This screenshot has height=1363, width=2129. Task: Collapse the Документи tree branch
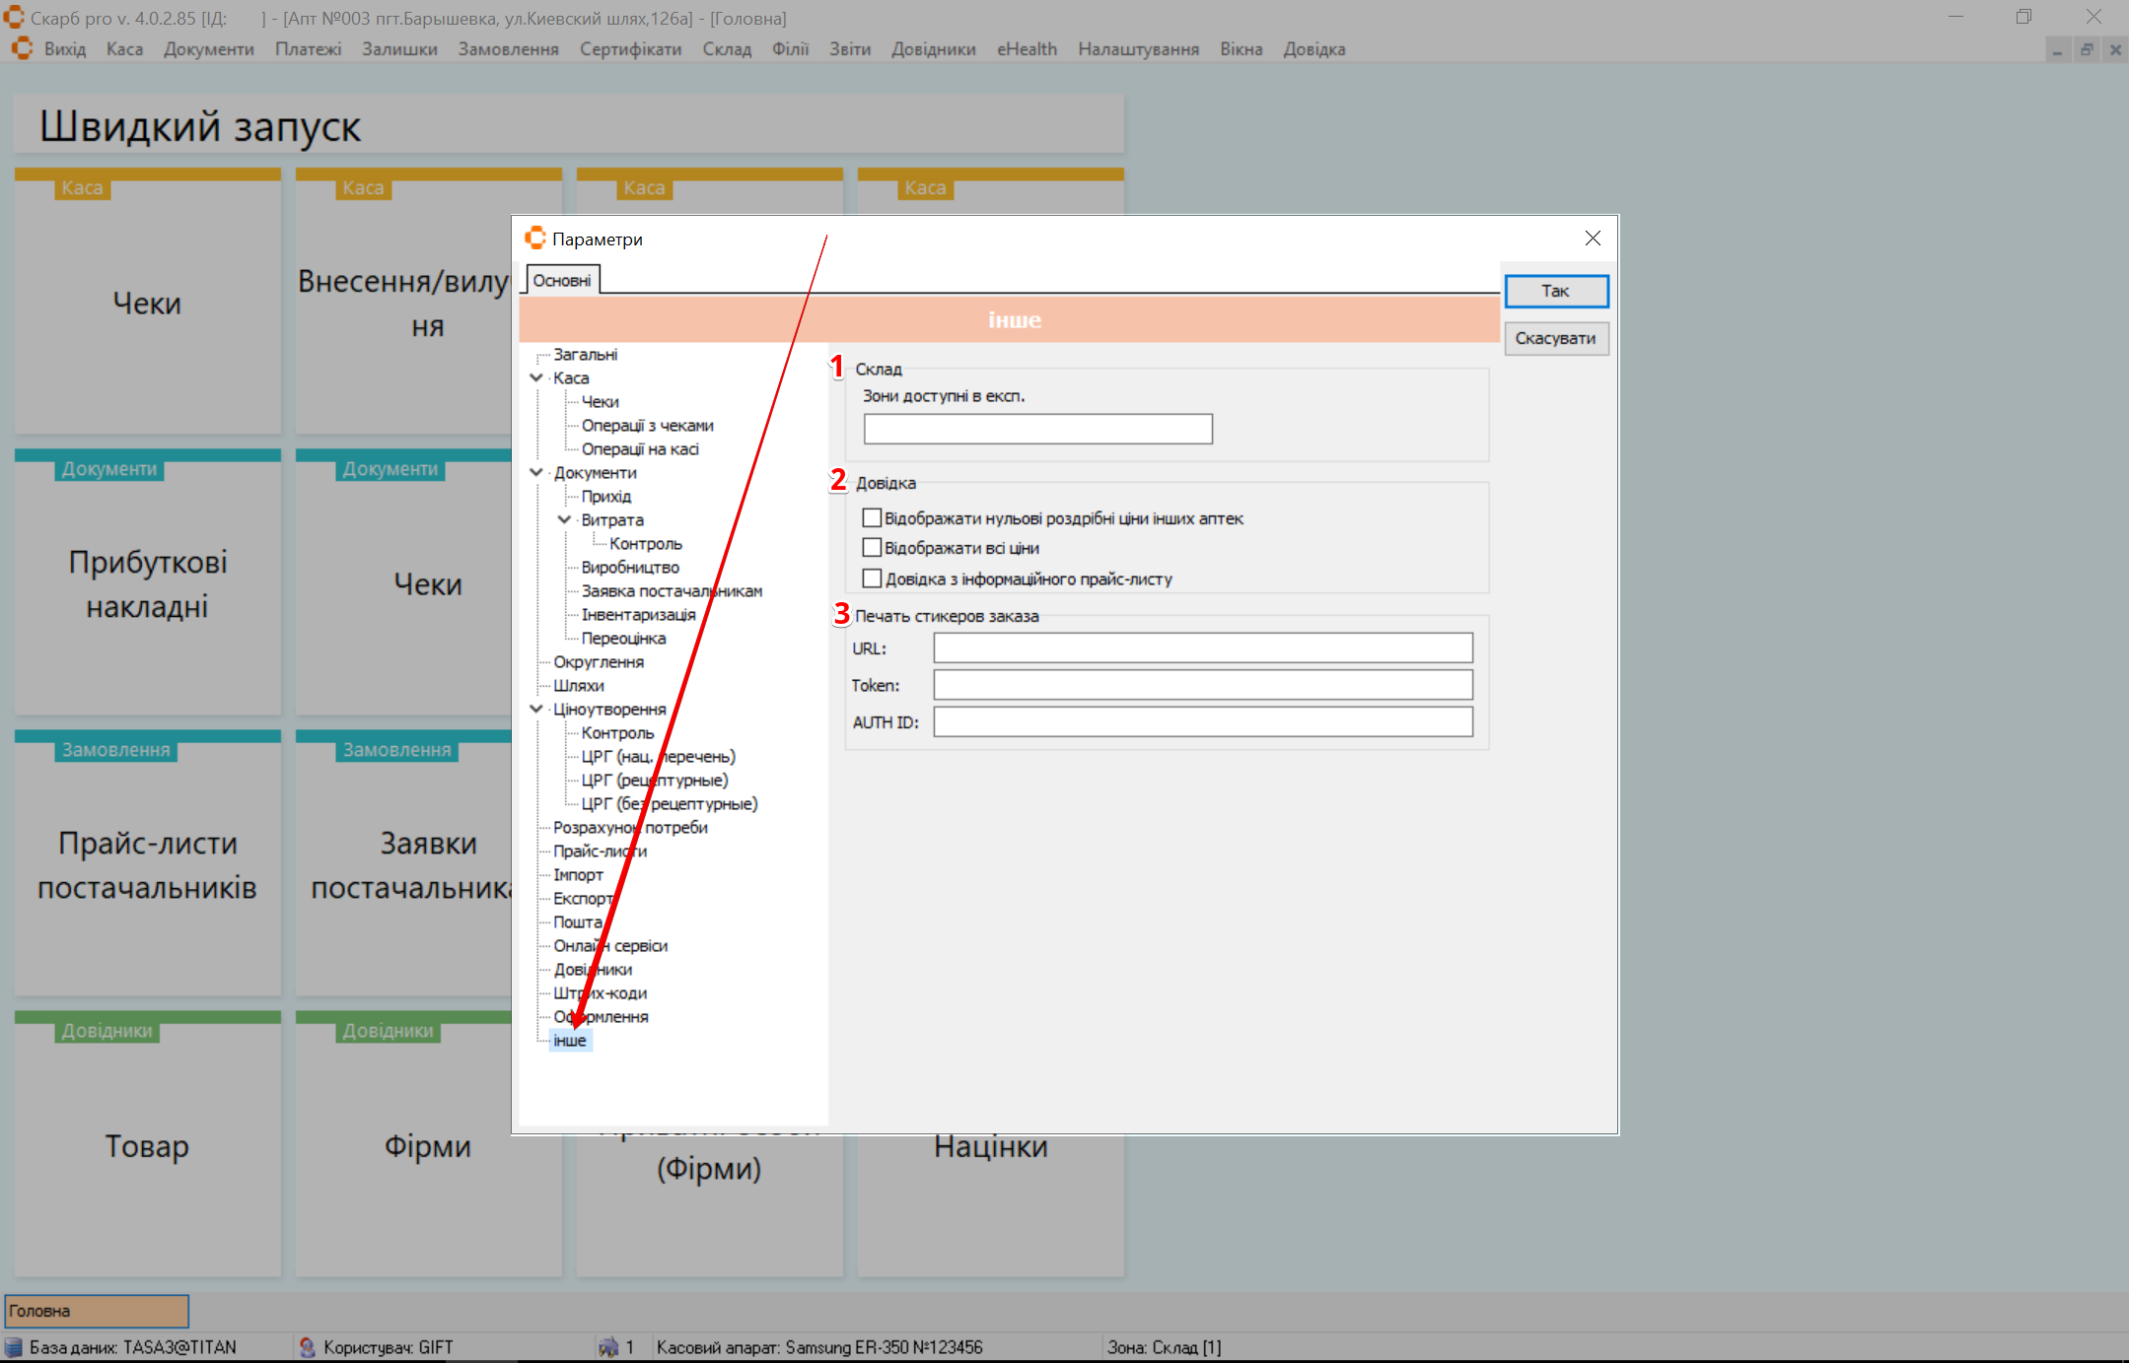536,472
